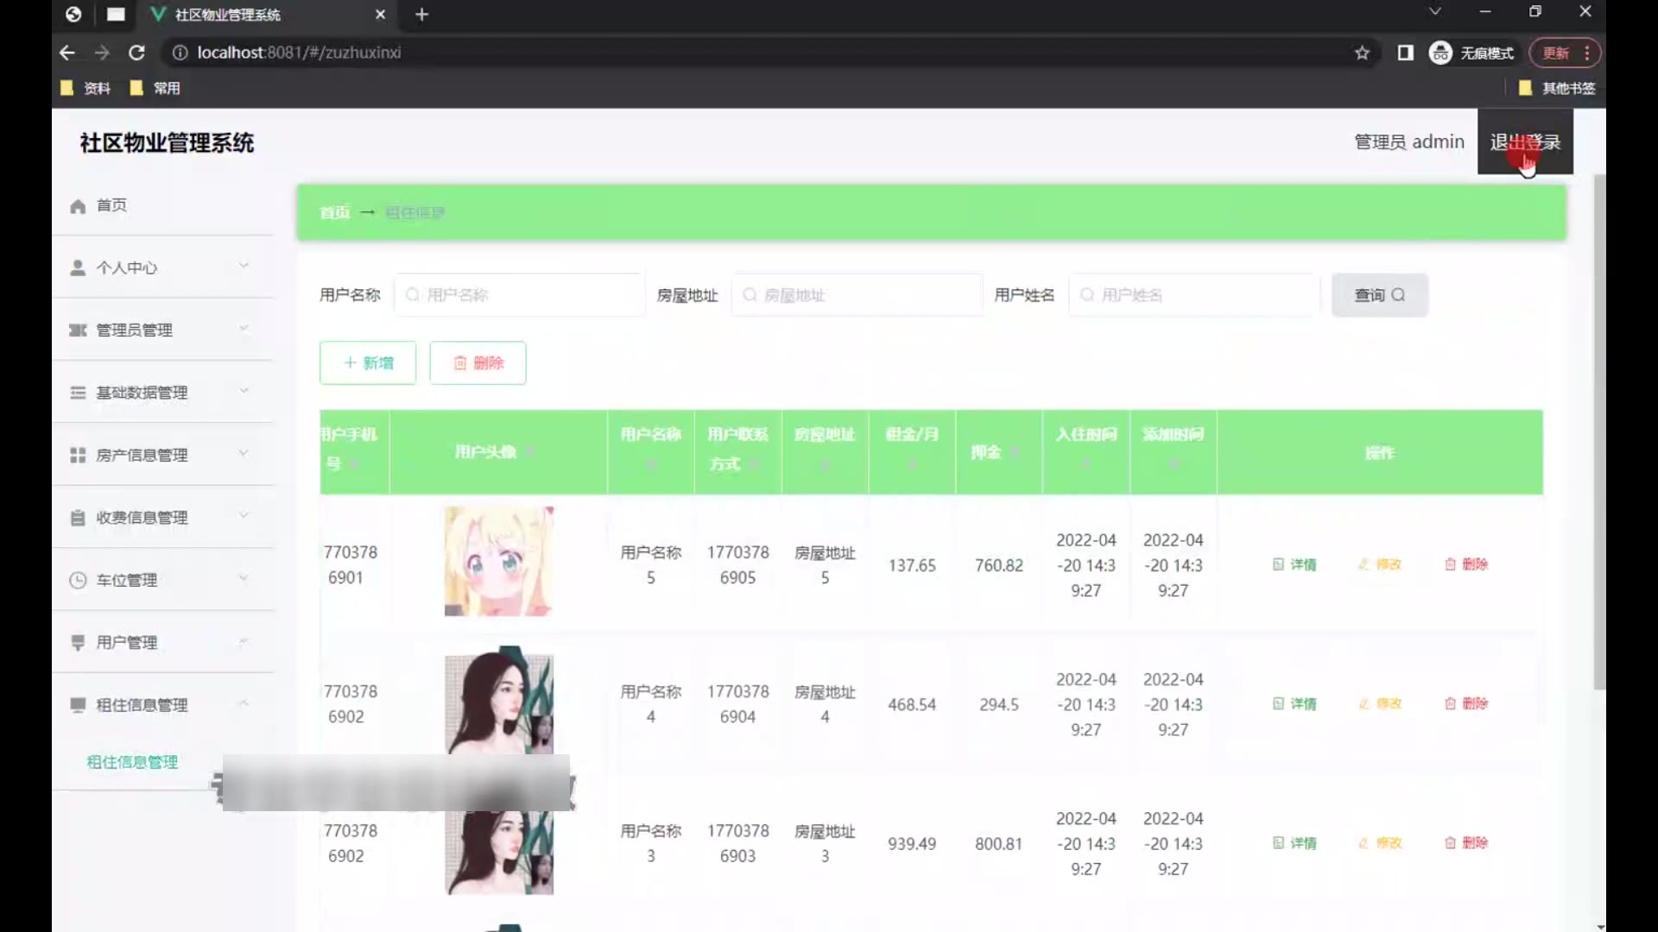1658x932 pixels.
Task: Click the bookmark star icon in address bar
Action: pos(1362,53)
